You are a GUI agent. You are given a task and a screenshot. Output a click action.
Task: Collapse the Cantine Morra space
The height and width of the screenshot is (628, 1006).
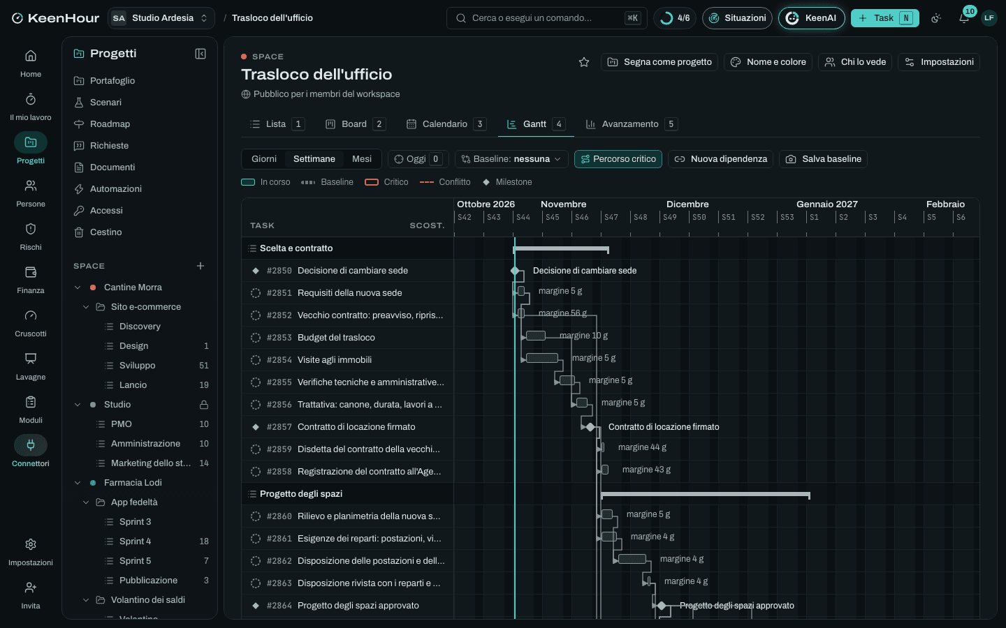(x=78, y=287)
